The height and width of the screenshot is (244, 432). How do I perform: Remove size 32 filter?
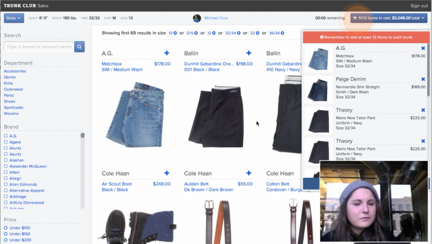[x=257, y=33]
